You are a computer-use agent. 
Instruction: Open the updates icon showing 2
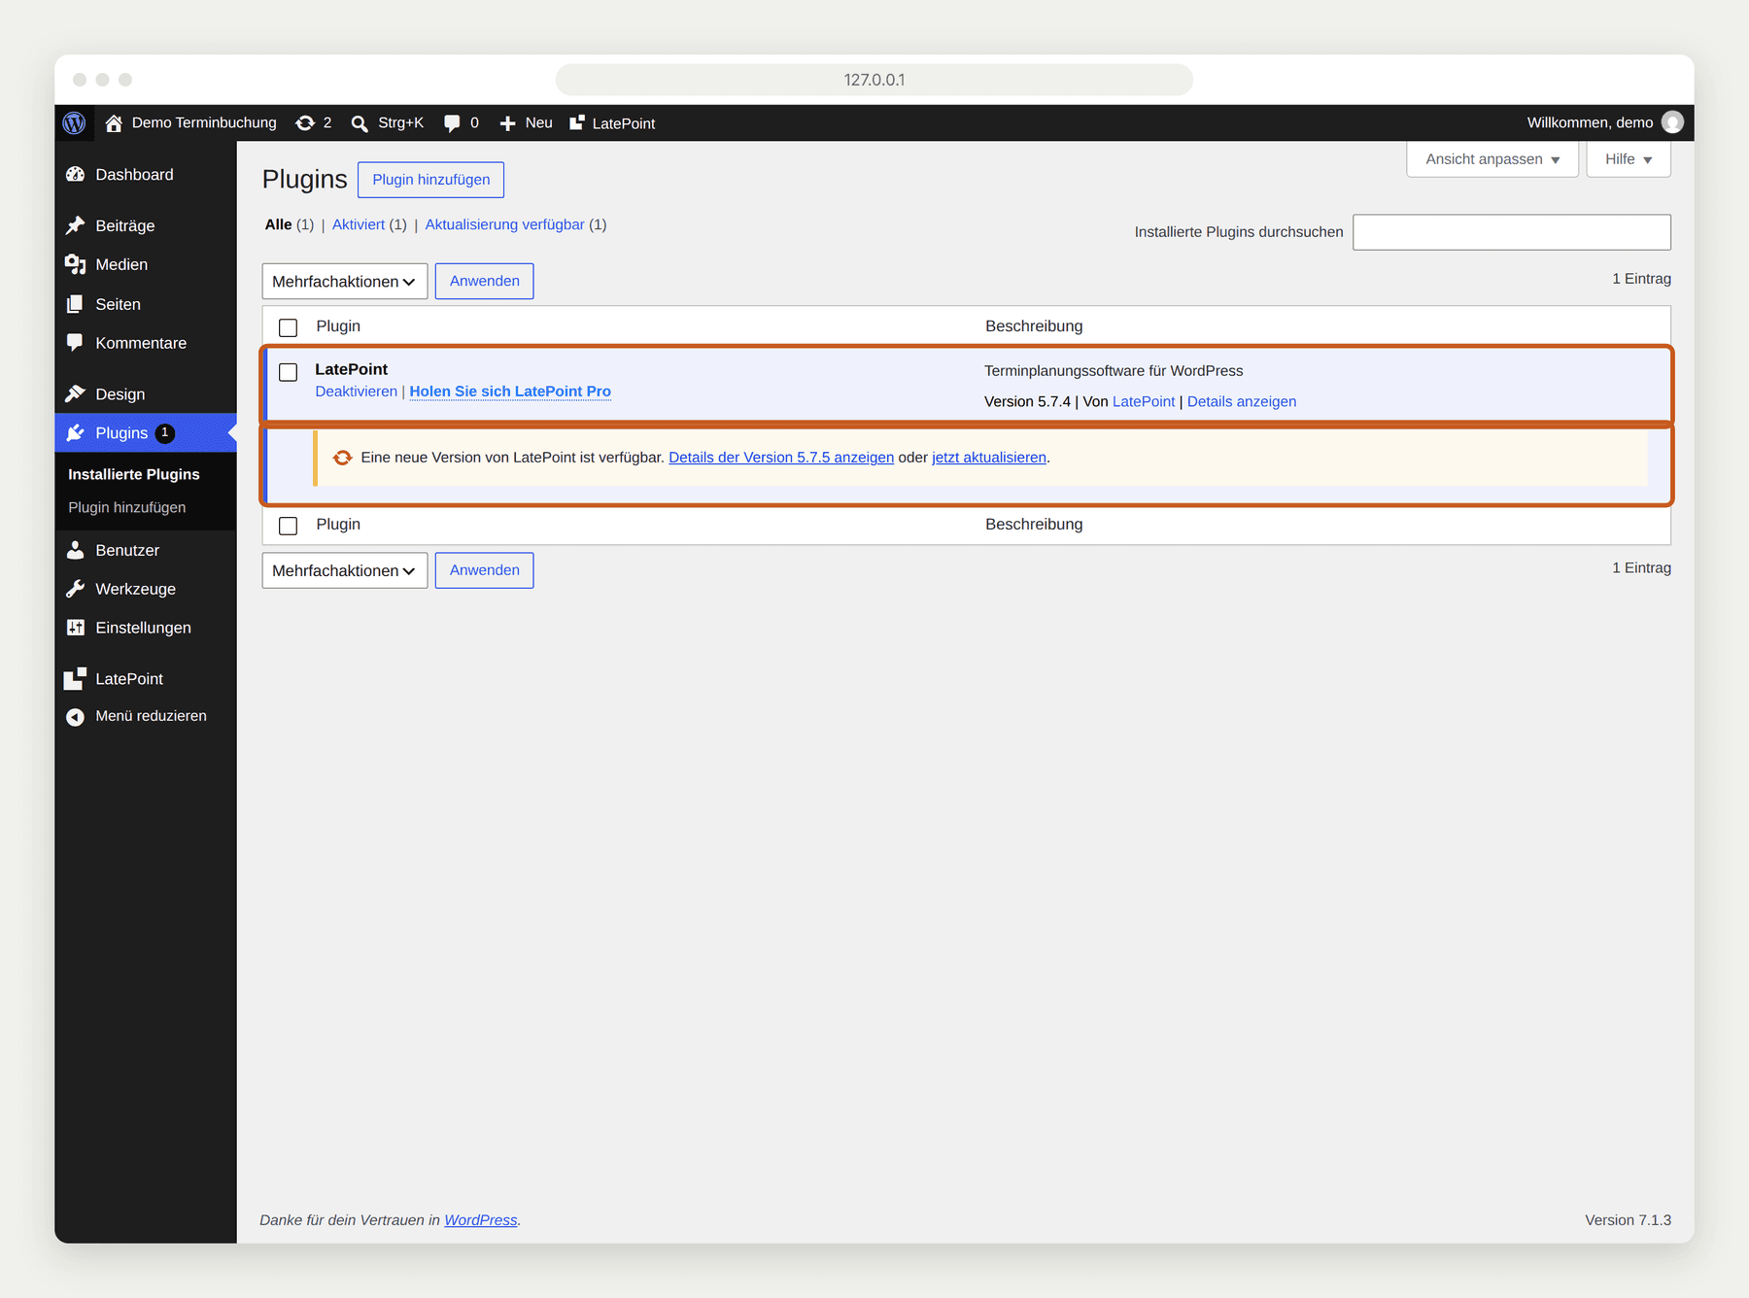(x=305, y=123)
